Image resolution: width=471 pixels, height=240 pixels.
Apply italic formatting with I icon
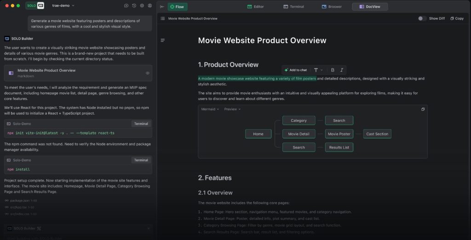(342, 70)
